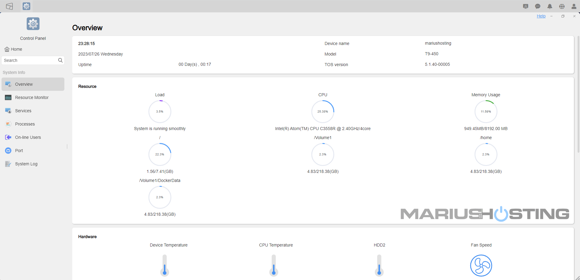This screenshot has height=280, width=580.
Task: Open the Help link
Action: pos(541,16)
